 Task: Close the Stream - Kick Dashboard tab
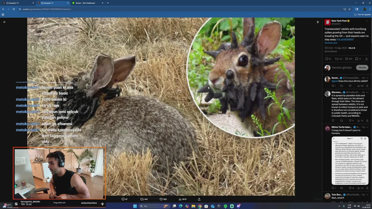point(103,3)
